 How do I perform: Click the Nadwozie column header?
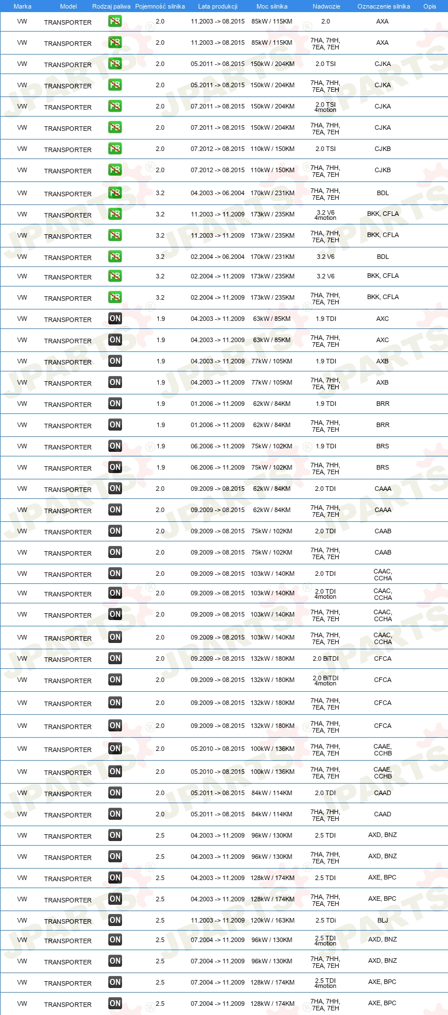326,6
